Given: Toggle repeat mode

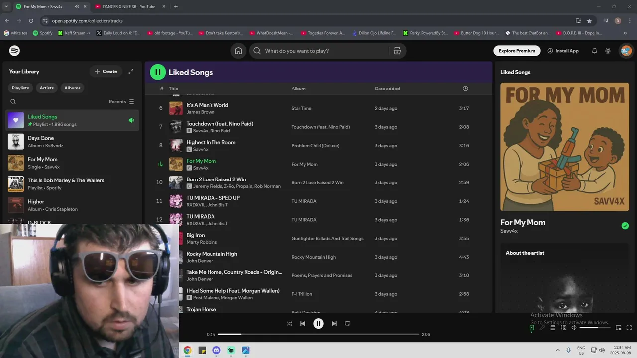Looking at the screenshot, I should click(x=348, y=324).
